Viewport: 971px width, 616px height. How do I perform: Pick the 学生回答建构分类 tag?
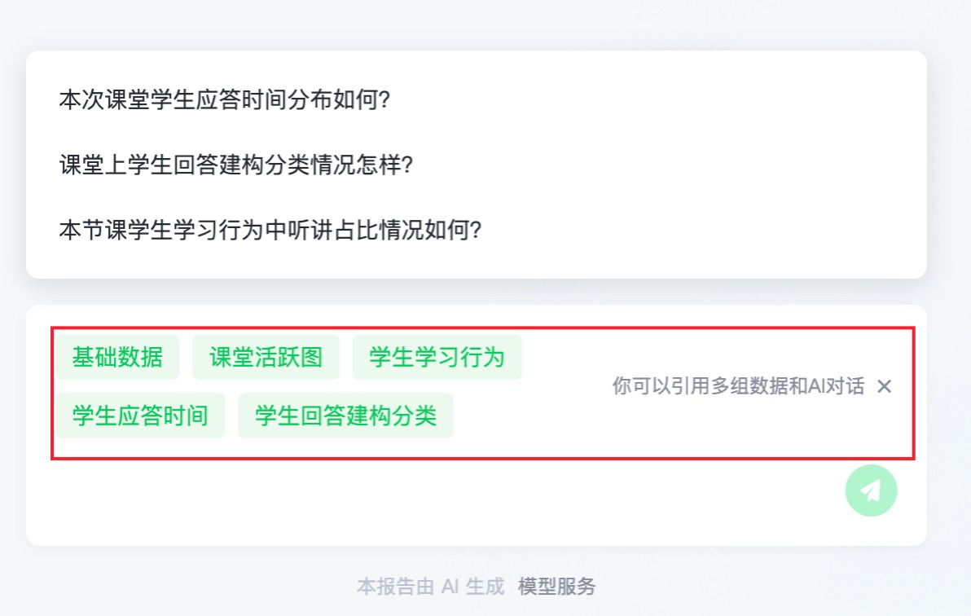[345, 416]
